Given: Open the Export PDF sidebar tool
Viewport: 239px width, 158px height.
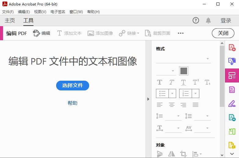Looking at the screenshot, I should [x=232, y=118].
